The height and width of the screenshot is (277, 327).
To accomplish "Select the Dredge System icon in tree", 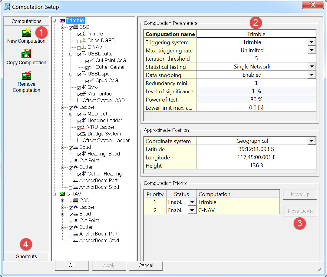I will coord(84,134).
